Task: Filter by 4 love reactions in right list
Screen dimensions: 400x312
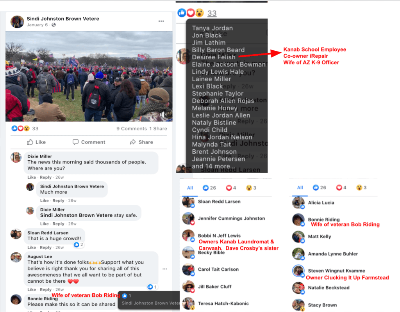Action: tap(341, 188)
